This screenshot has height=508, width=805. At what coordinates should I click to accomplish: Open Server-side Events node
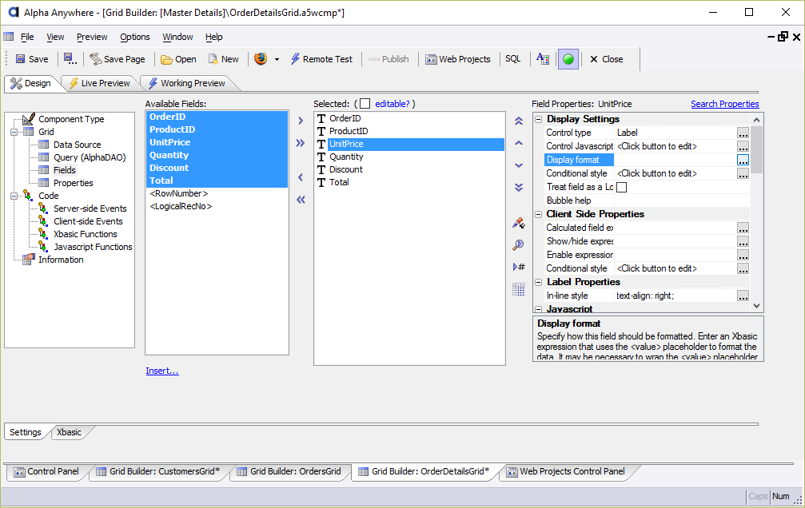pyautogui.click(x=90, y=208)
